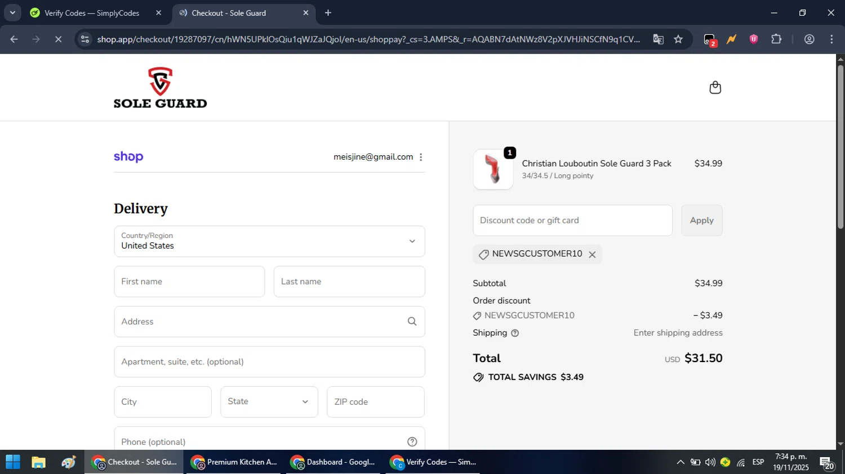
Task: Open a new browser tab
Action: tap(328, 13)
